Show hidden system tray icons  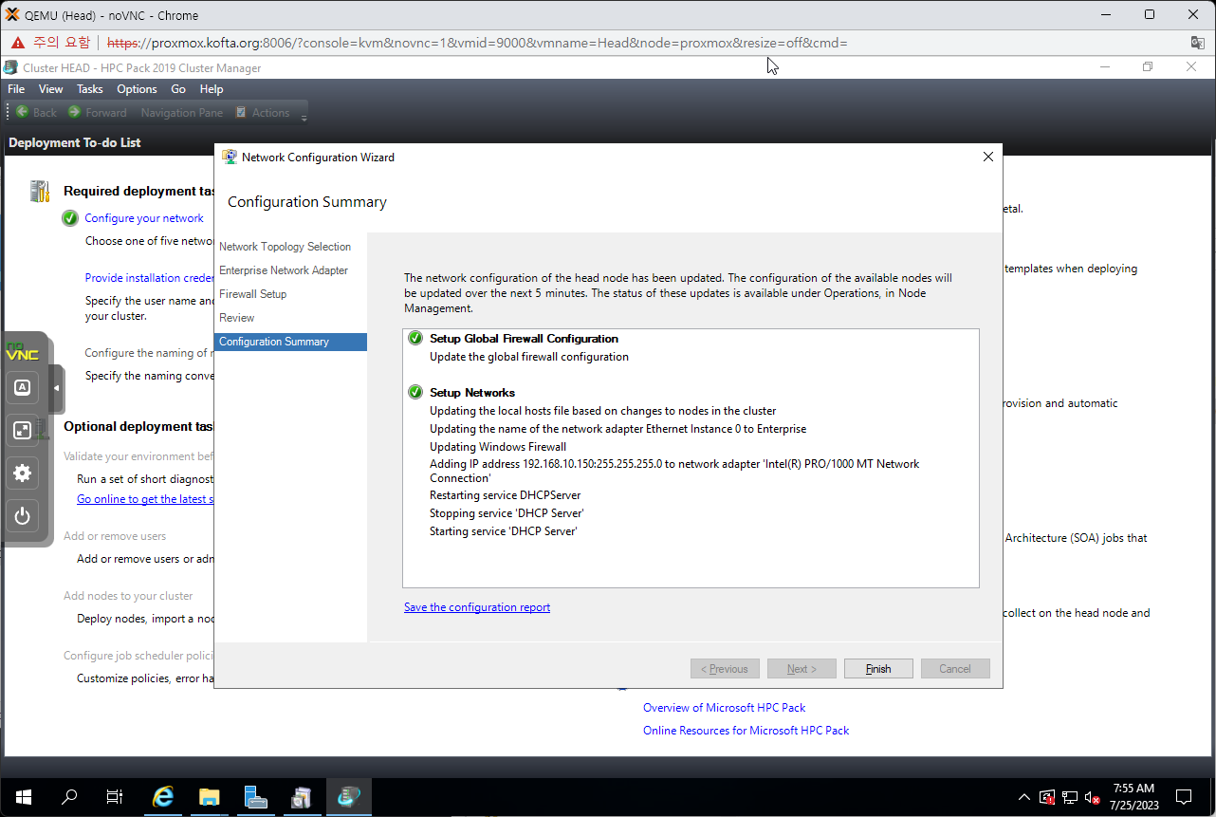coord(1024,797)
